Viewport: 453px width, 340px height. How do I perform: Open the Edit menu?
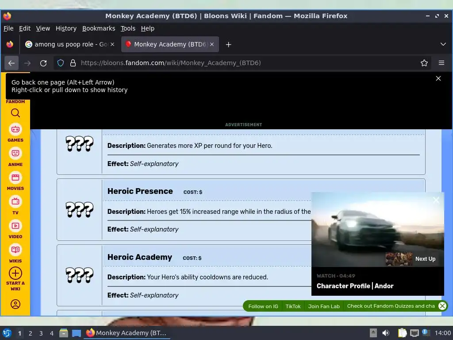[x=25, y=28]
